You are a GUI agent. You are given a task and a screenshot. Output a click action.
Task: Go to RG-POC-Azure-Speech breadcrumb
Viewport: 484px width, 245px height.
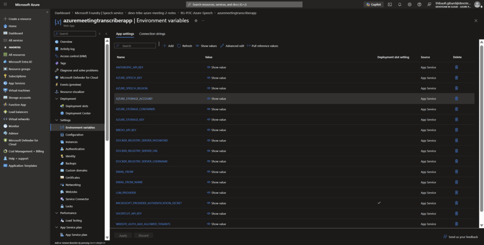tap(197, 13)
